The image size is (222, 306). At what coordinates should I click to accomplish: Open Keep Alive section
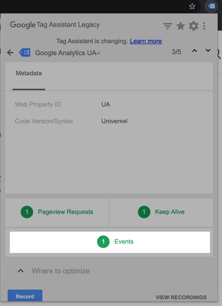[x=161, y=212]
